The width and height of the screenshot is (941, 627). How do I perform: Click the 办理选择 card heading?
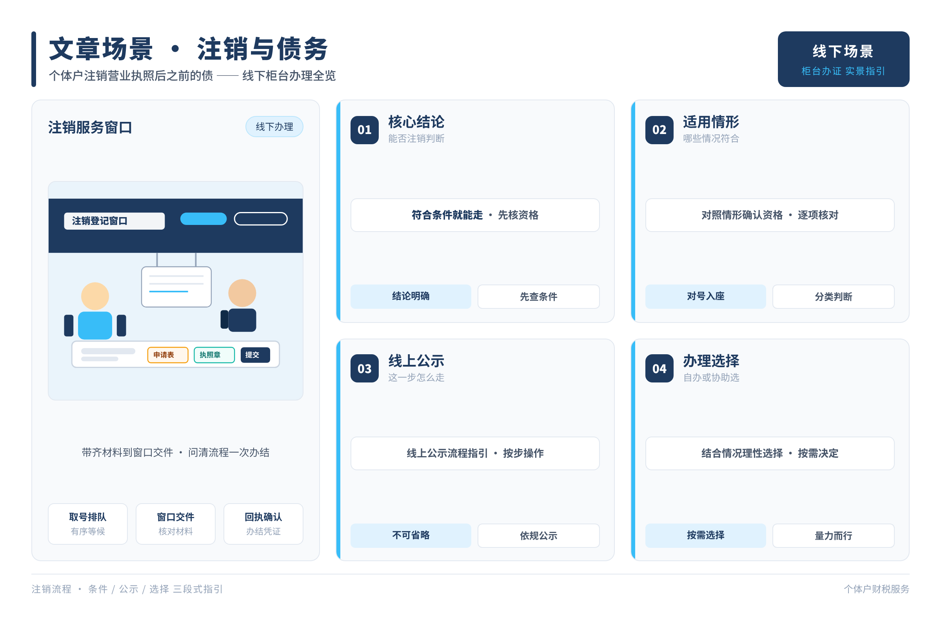(x=711, y=361)
